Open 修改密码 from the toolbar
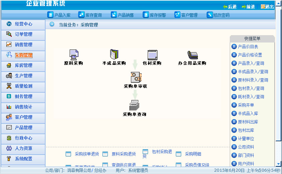Image resolution: width=282 pixels, height=174 pixels. coord(218,15)
